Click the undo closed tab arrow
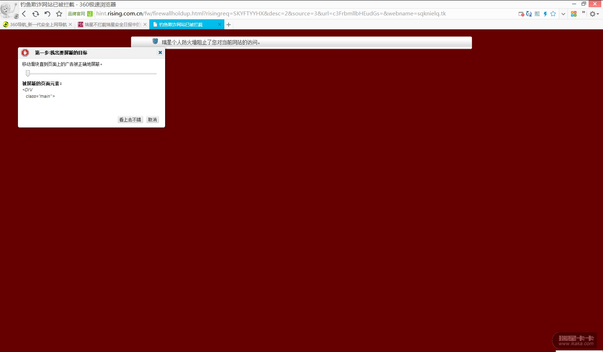The height and width of the screenshot is (352, 603). [x=47, y=14]
